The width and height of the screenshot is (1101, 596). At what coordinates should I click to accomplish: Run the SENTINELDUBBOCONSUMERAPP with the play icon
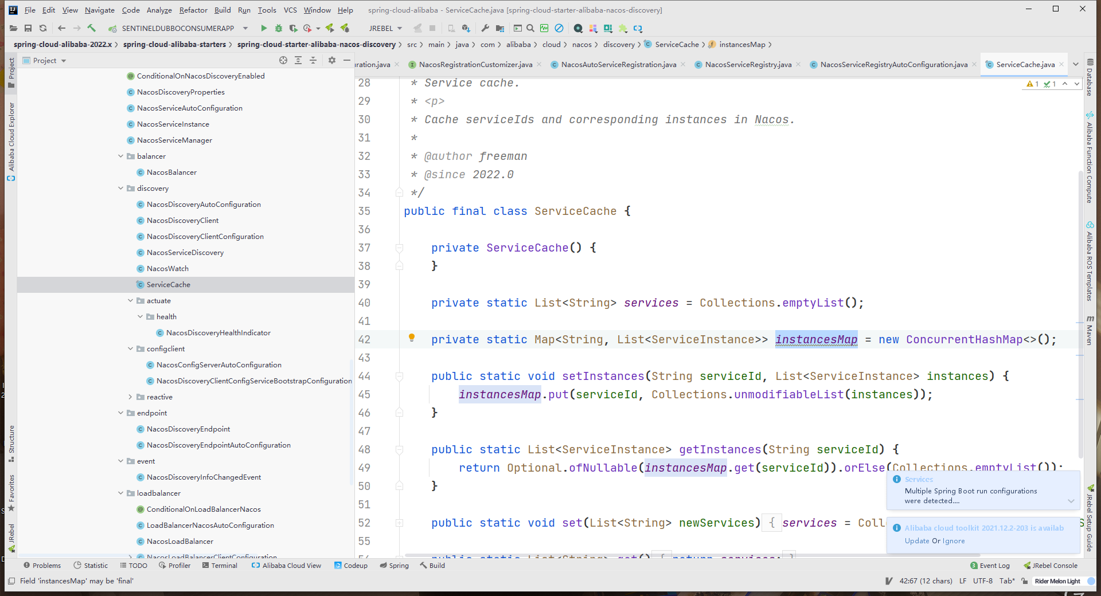[x=264, y=28]
